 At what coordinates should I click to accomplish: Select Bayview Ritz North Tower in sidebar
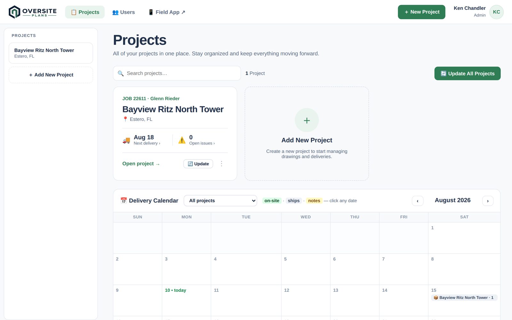click(x=51, y=53)
